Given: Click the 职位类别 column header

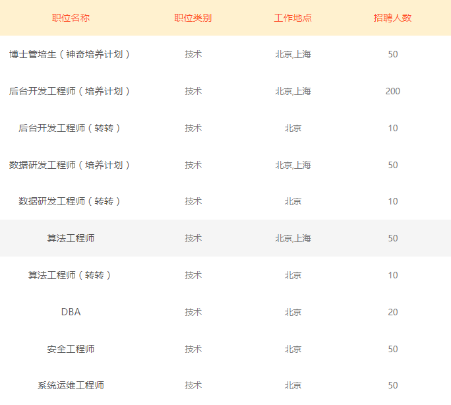Looking at the screenshot, I should tap(193, 18).
